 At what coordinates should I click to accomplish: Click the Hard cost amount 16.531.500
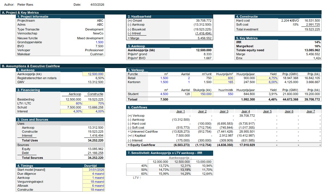click(312, 21)
